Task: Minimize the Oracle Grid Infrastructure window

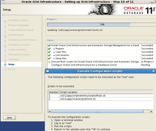Action: pos(152,2)
